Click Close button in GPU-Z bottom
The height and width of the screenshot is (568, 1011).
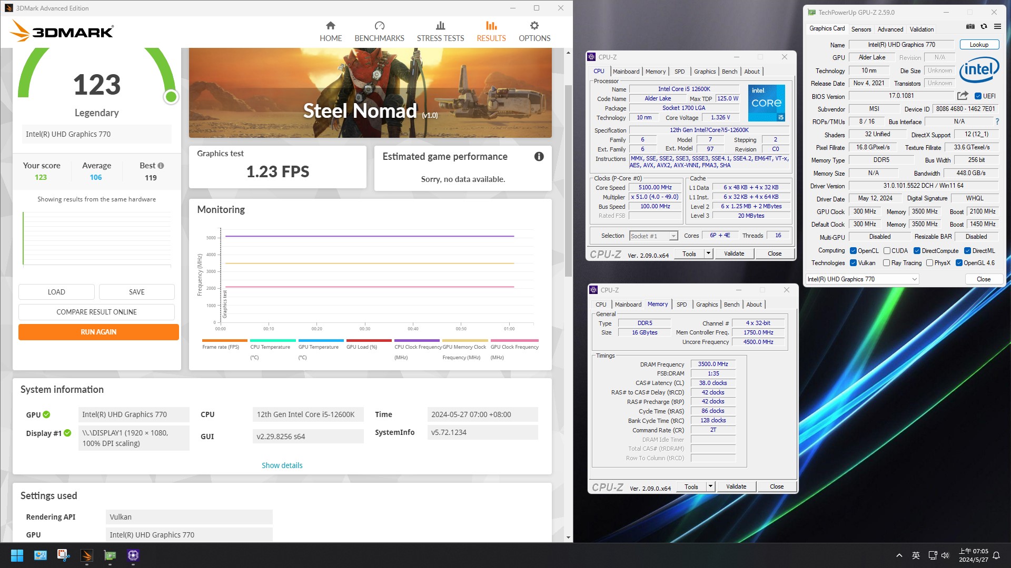pos(984,279)
